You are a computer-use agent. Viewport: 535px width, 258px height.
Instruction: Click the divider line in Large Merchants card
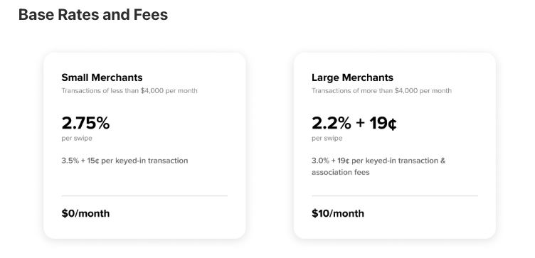(x=395, y=196)
